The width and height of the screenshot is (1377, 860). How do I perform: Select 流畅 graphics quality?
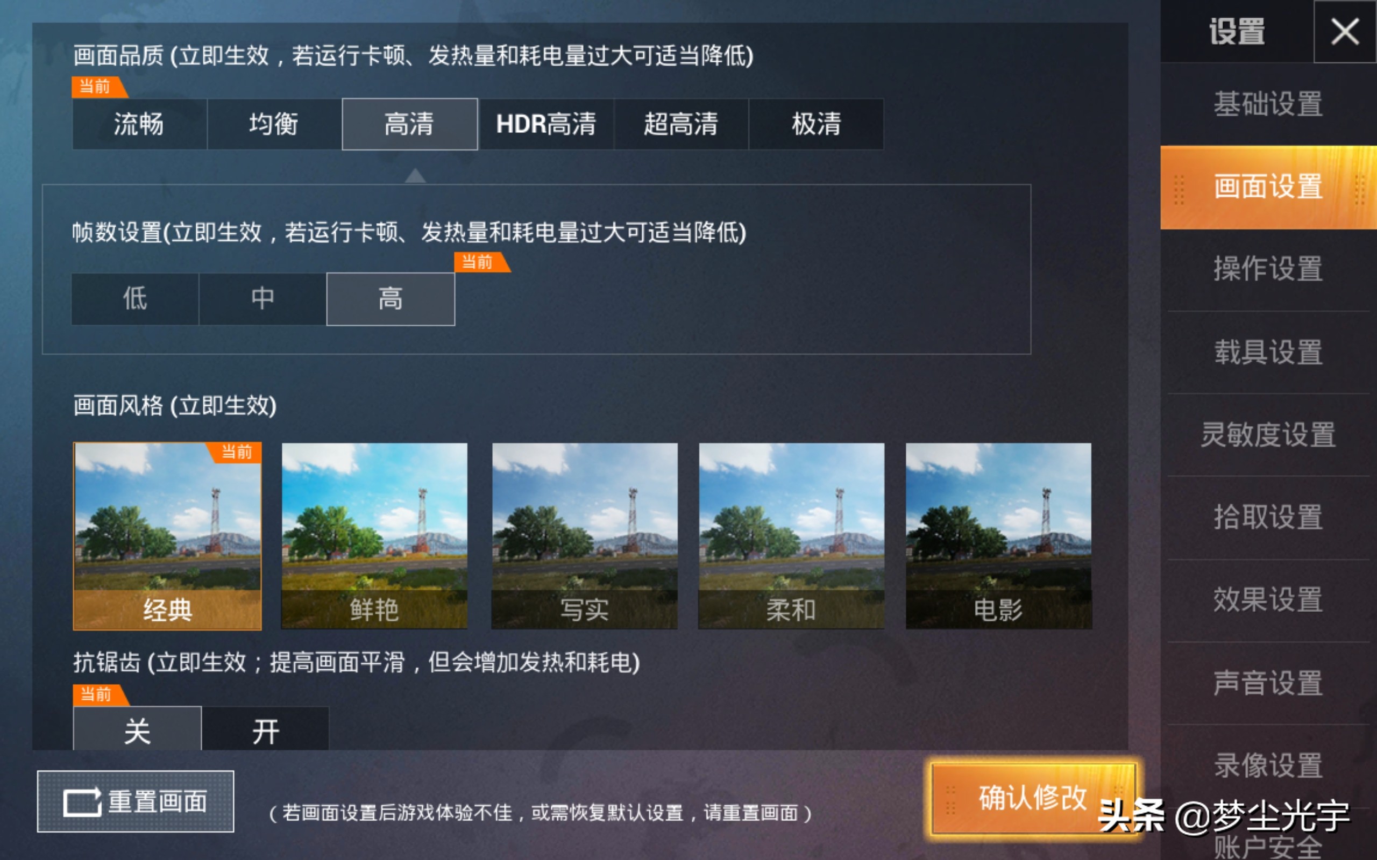click(x=139, y=124)
